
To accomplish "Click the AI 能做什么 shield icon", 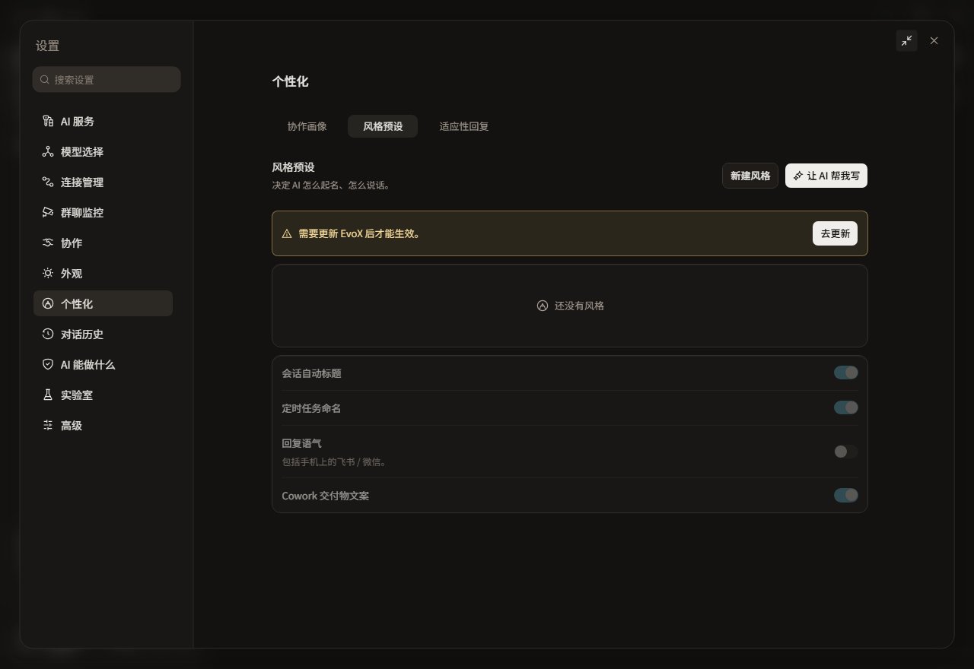I will point(48,365).
